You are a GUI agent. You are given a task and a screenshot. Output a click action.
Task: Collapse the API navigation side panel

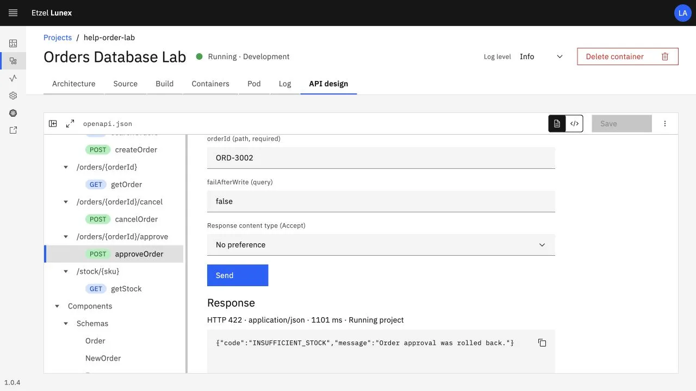point(53,124)
